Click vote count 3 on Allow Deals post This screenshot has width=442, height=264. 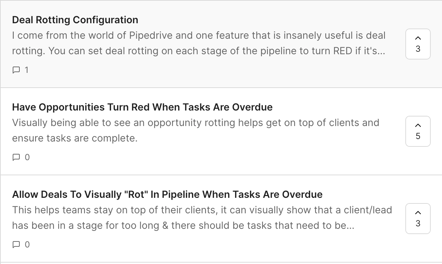pos(418,224)
